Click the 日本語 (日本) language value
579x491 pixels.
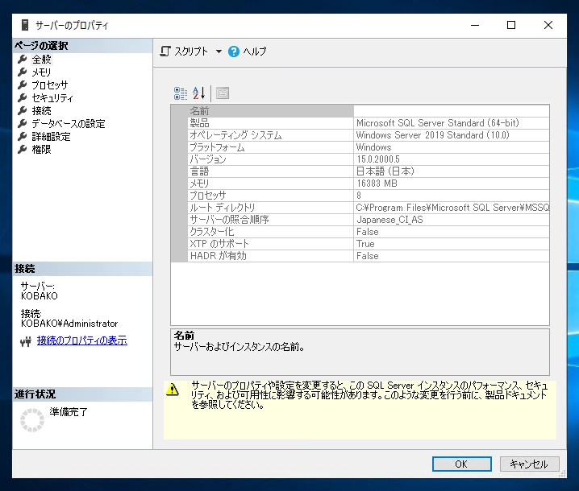[x=385, y=171]
